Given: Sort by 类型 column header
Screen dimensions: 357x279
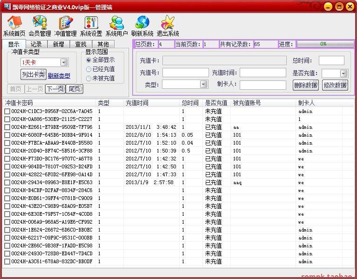Looking at the screenshot, I should click(109, 103).
